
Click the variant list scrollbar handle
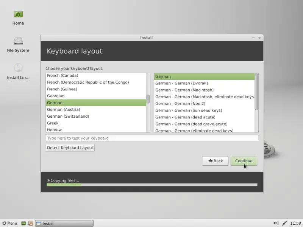(x=256, y=92)
